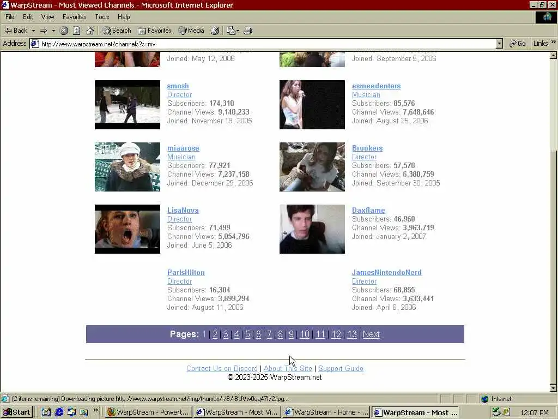Open the esmeedenters singer thumbnail
The image size is (558, 419).
coord(312,105)
